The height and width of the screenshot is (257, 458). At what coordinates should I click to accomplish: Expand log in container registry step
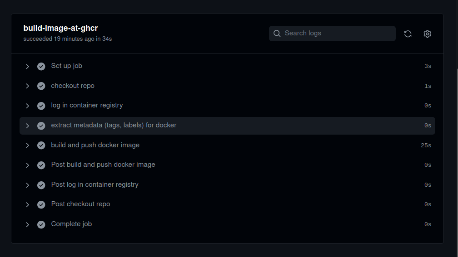tap(27, 106)
